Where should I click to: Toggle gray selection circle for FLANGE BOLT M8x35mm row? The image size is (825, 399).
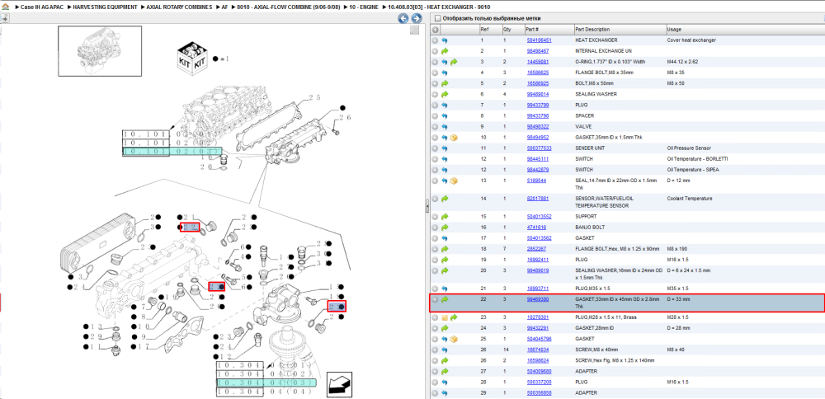[435, 73]
